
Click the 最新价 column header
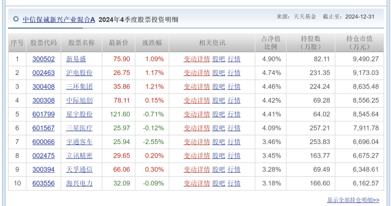pos(118,43)
